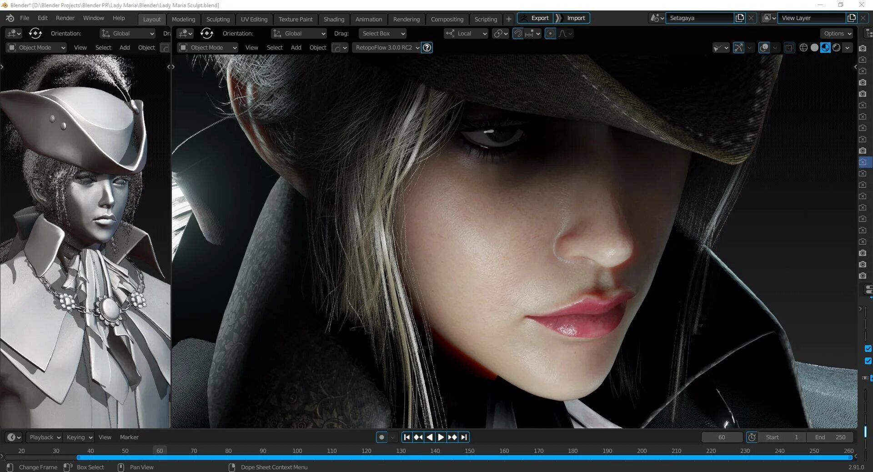
Task: Open Object Mode dropdown in main viewport
Action: (208, 47)
